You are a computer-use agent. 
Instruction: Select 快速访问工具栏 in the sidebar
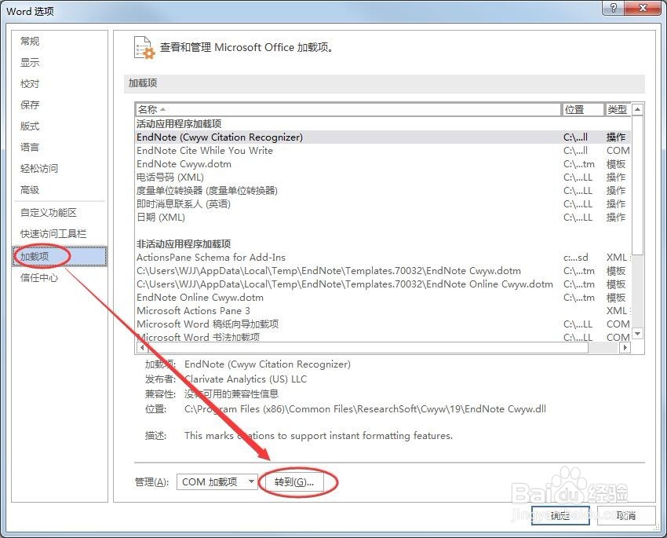point(53,234)
